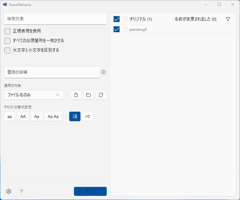Click the オリジナル (1) column header
The image size is (240, 200).
(141, 19)
